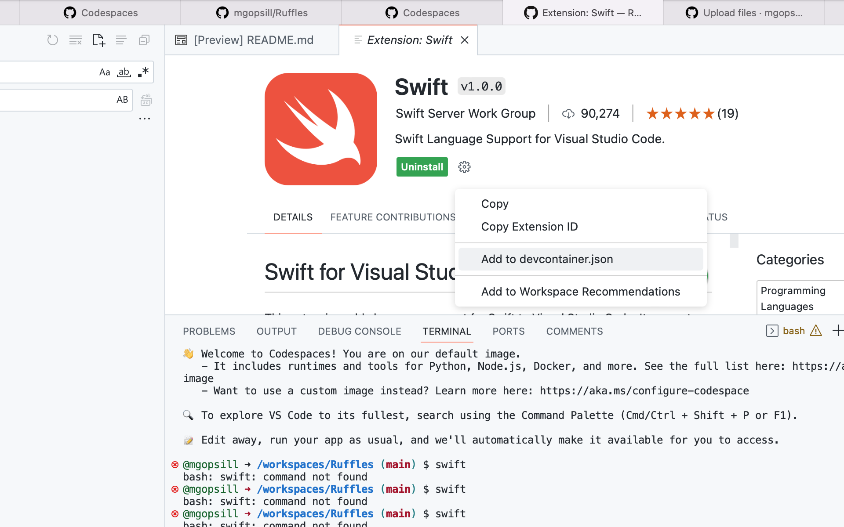Choose Copy from context menu
844x527 pixels.
(581, 204)
